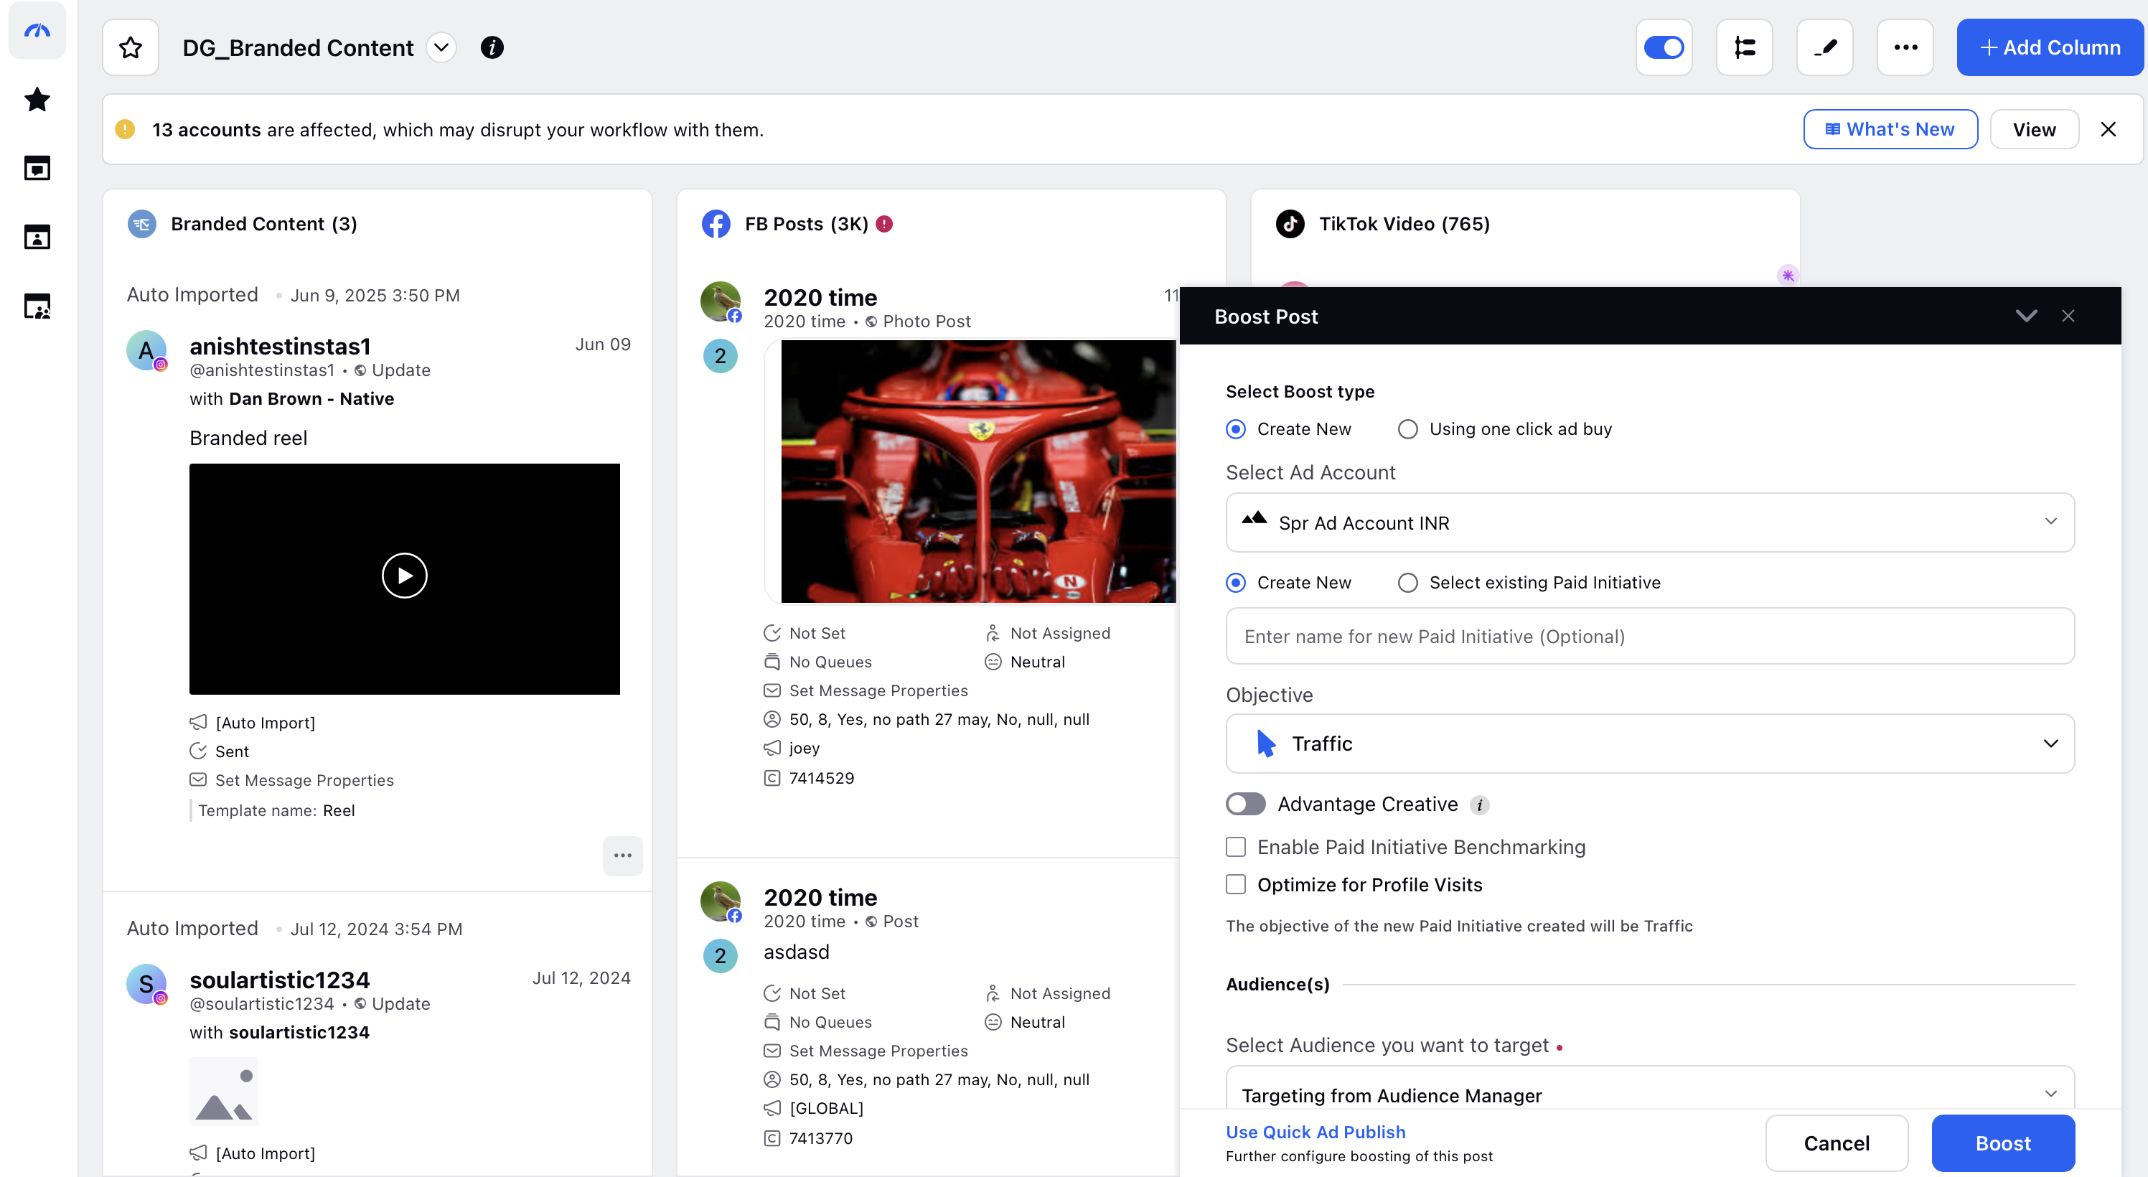This screenshot has width=2148, height=1177.
Task: Click Template name: Reel text
Action: tap(277, 810)
